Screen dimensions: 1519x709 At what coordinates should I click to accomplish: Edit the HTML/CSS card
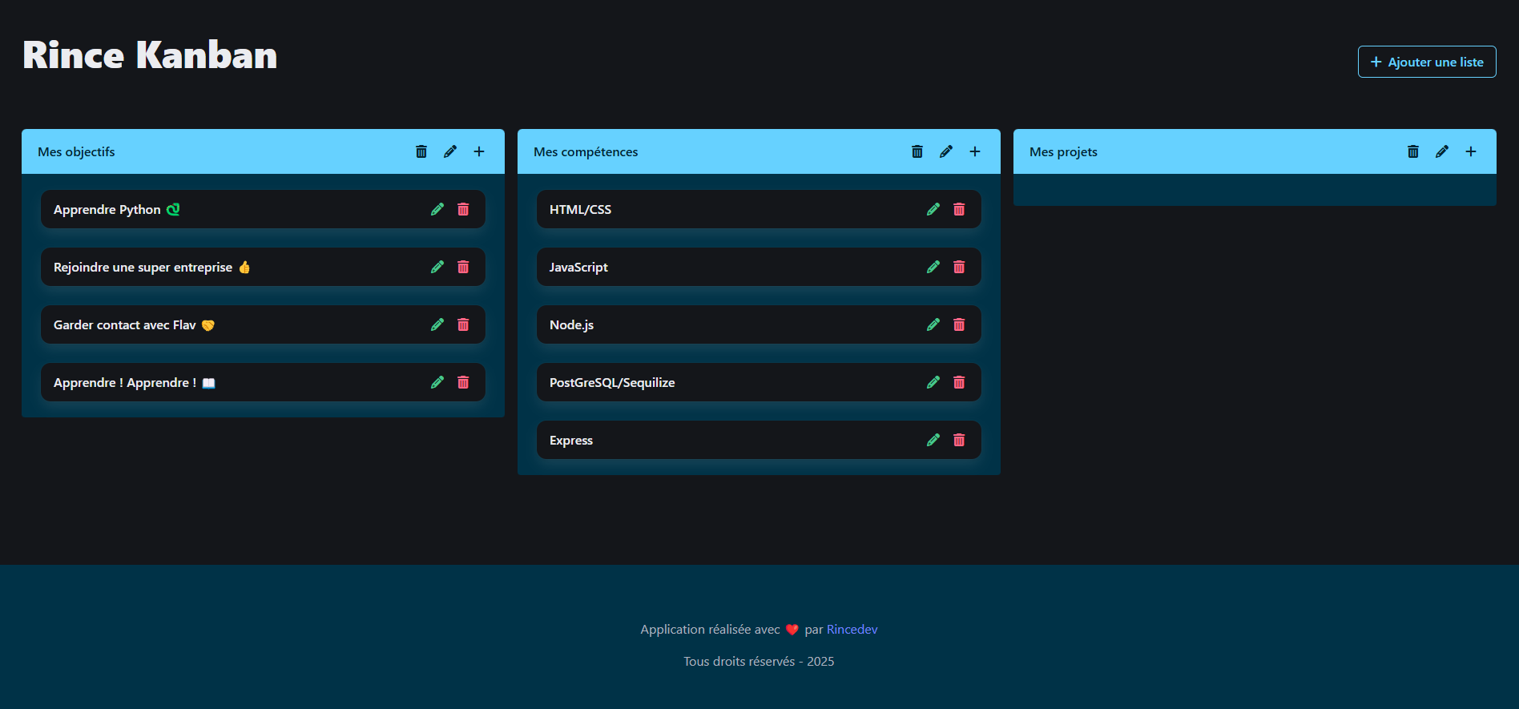(x=933, y=209)
